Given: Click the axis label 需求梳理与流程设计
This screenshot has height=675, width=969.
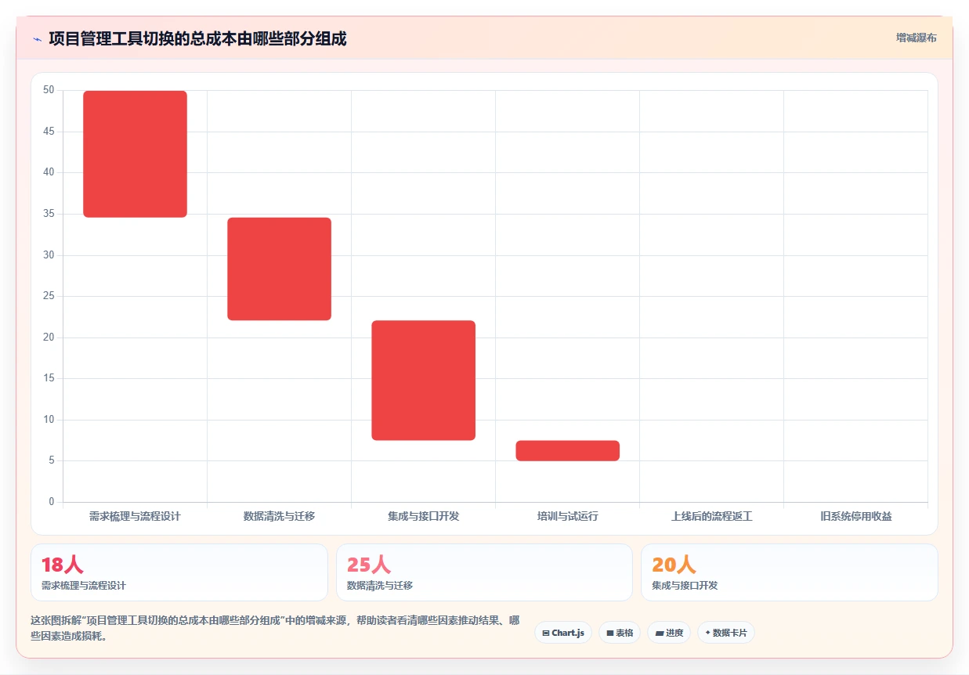Looking at the screenshot, I should pos(135,517).
